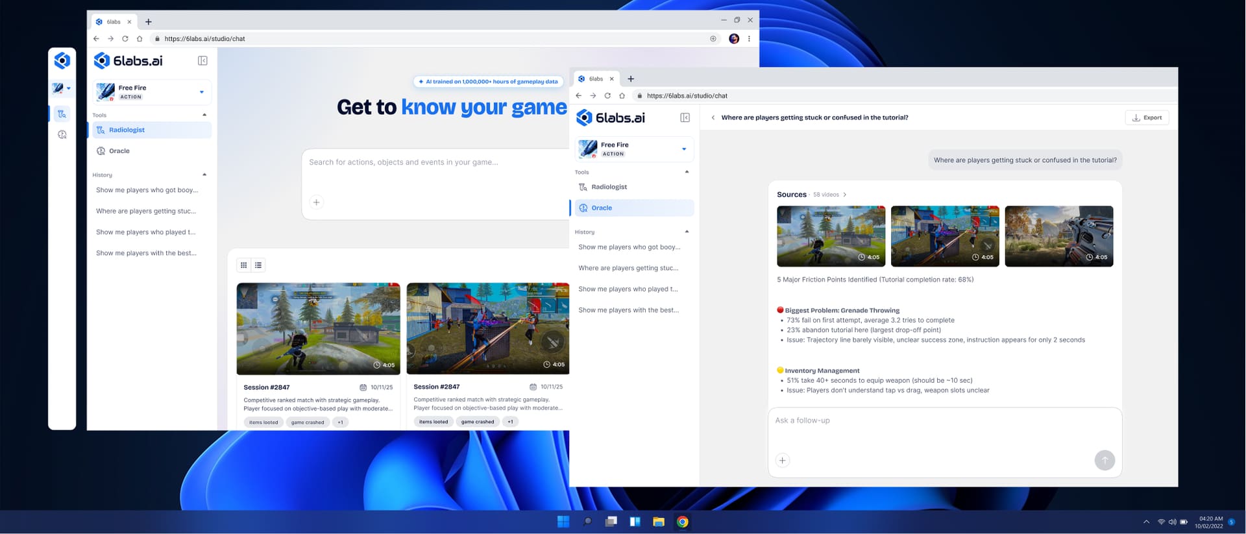Select Oracle in the Radiologist window sidebar

(x=153, y=151)
